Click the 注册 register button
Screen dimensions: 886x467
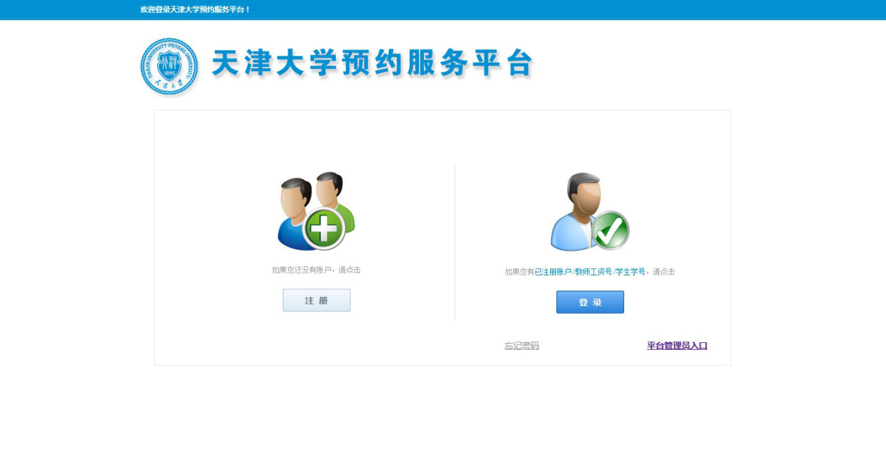pyautogui.click(x=316, y=300)
